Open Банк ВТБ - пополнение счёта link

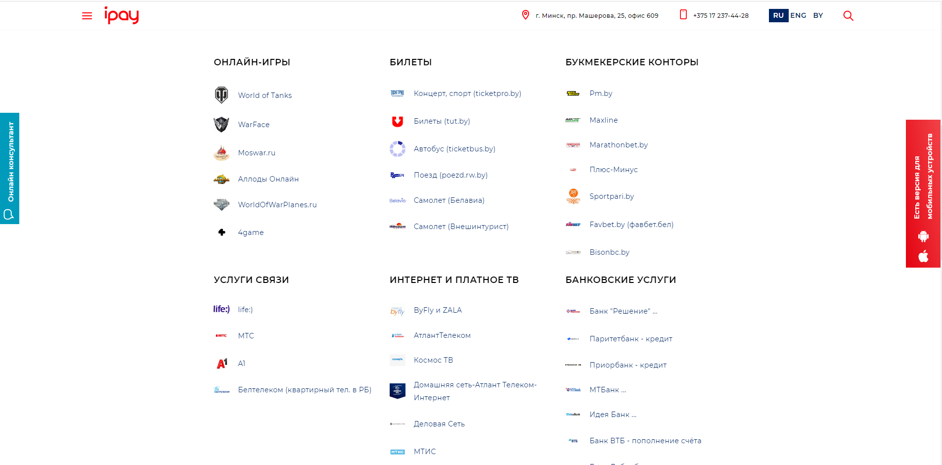(645, 441)
